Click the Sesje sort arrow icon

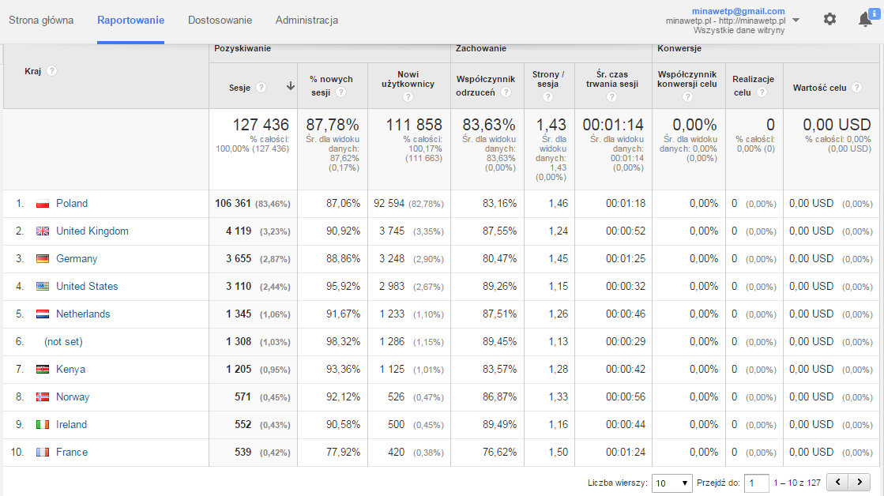[290, 87]
